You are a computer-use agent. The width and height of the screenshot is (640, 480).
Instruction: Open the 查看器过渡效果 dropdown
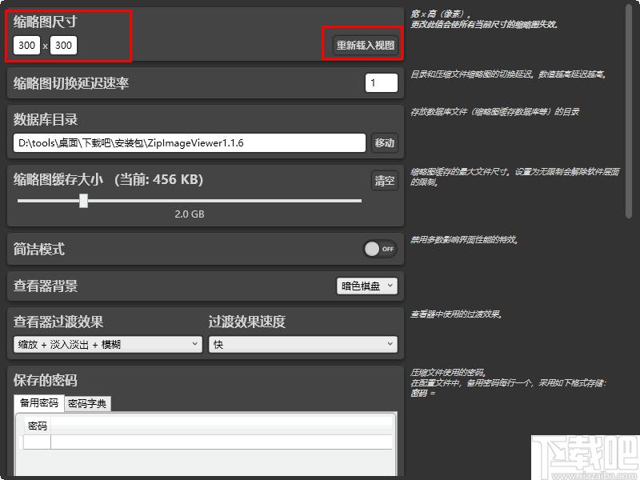click(108, 345)
